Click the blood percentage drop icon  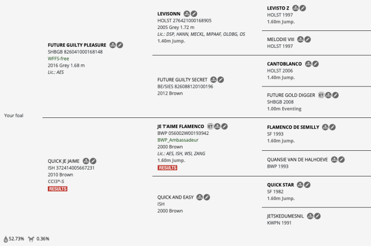click(x=5, y=239)
